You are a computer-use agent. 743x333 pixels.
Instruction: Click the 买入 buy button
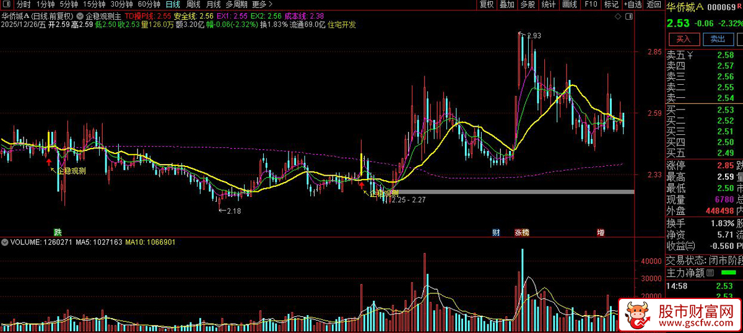point(684,39)
